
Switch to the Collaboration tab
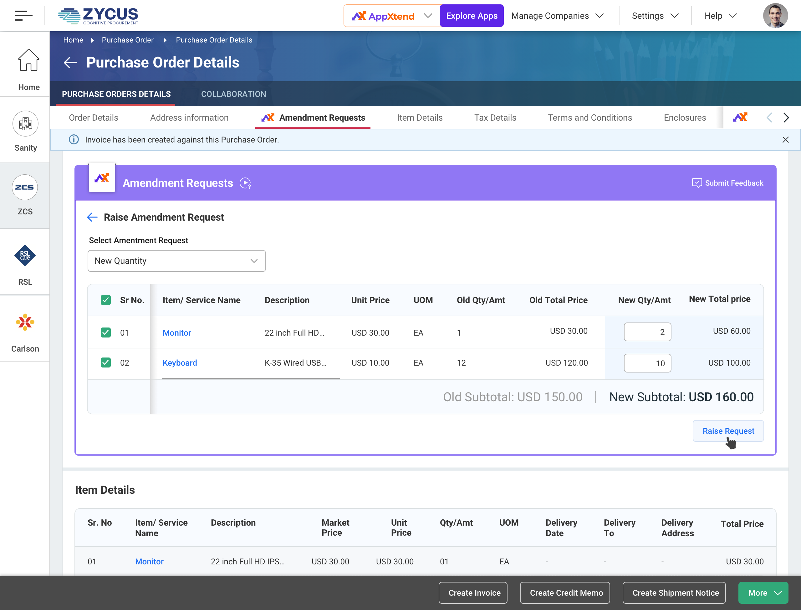pos(233,94)
